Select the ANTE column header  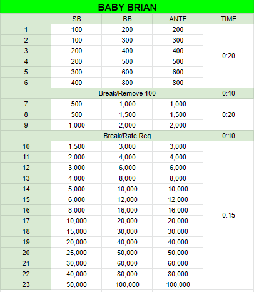click(178, 19)
